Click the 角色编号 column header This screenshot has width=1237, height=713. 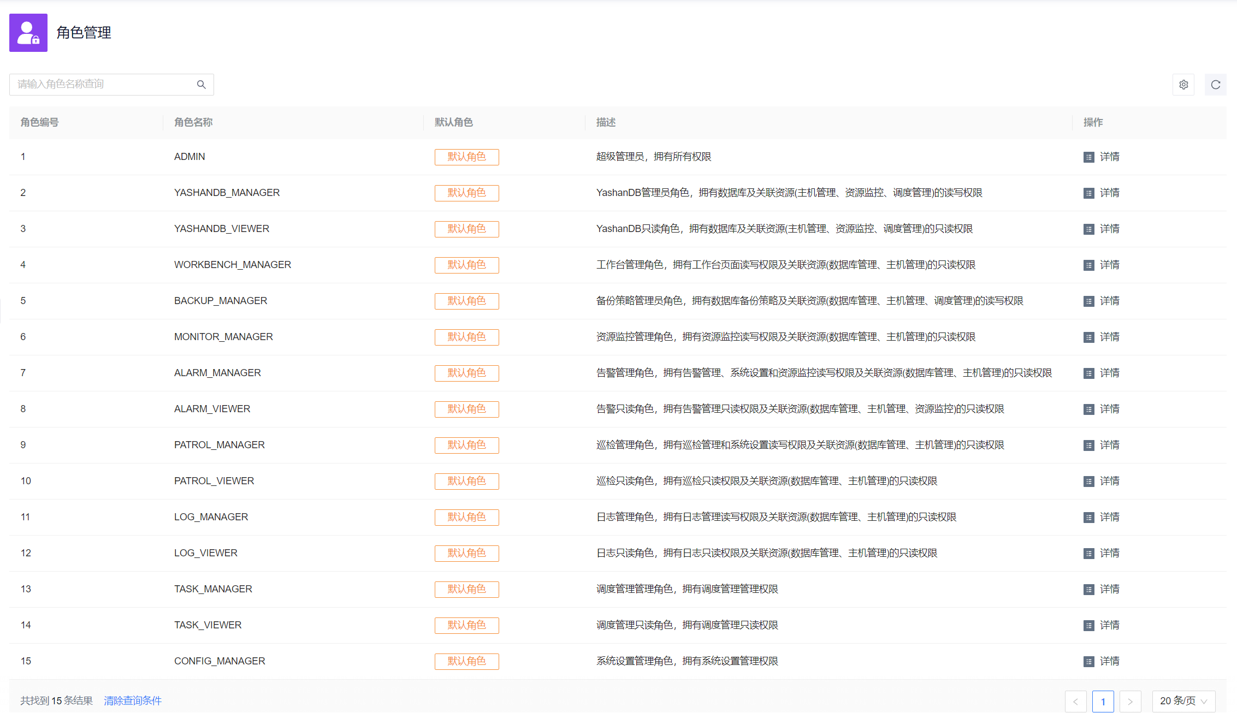click(x=39, y=122)
